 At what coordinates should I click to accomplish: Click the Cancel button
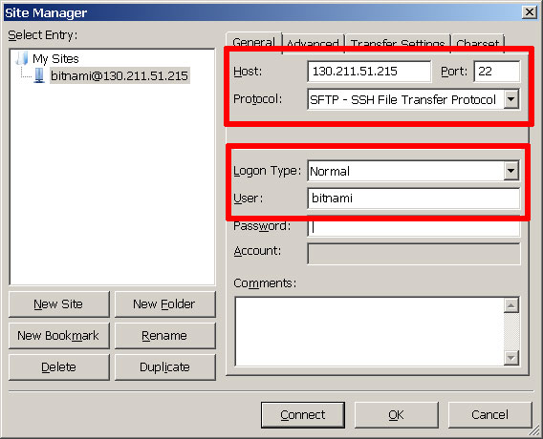[x=489, y=415]
